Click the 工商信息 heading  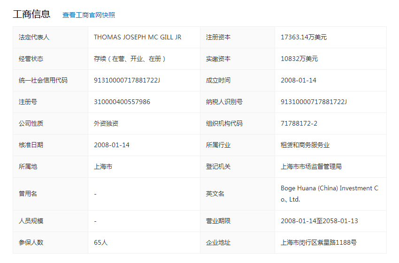[x=31, y=14]
